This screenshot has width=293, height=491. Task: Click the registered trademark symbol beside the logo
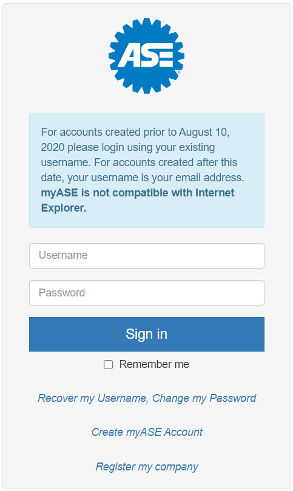[x=179, y=72]
